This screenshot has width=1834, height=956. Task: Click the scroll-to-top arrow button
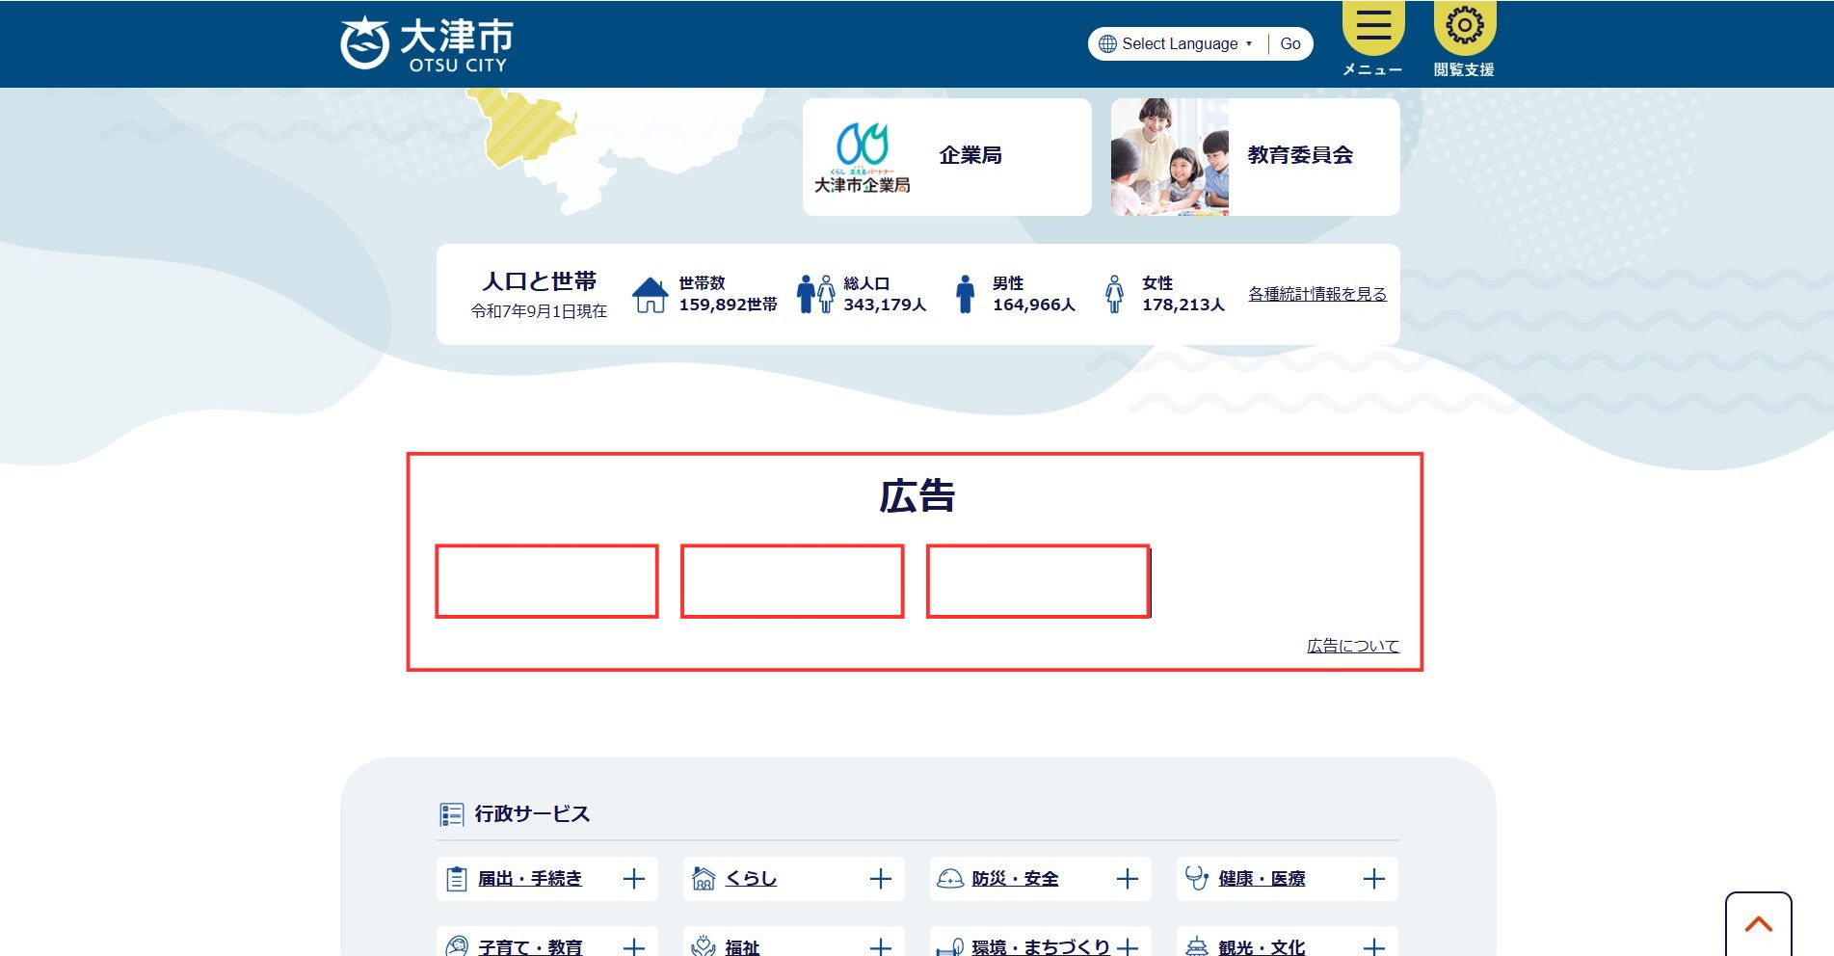point(1758,924)
